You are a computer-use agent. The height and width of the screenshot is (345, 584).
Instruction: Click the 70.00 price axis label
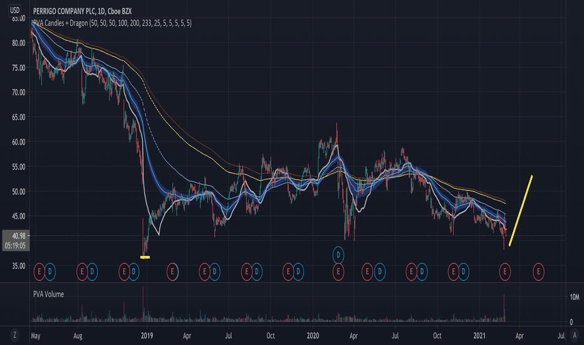pos(19,92)
